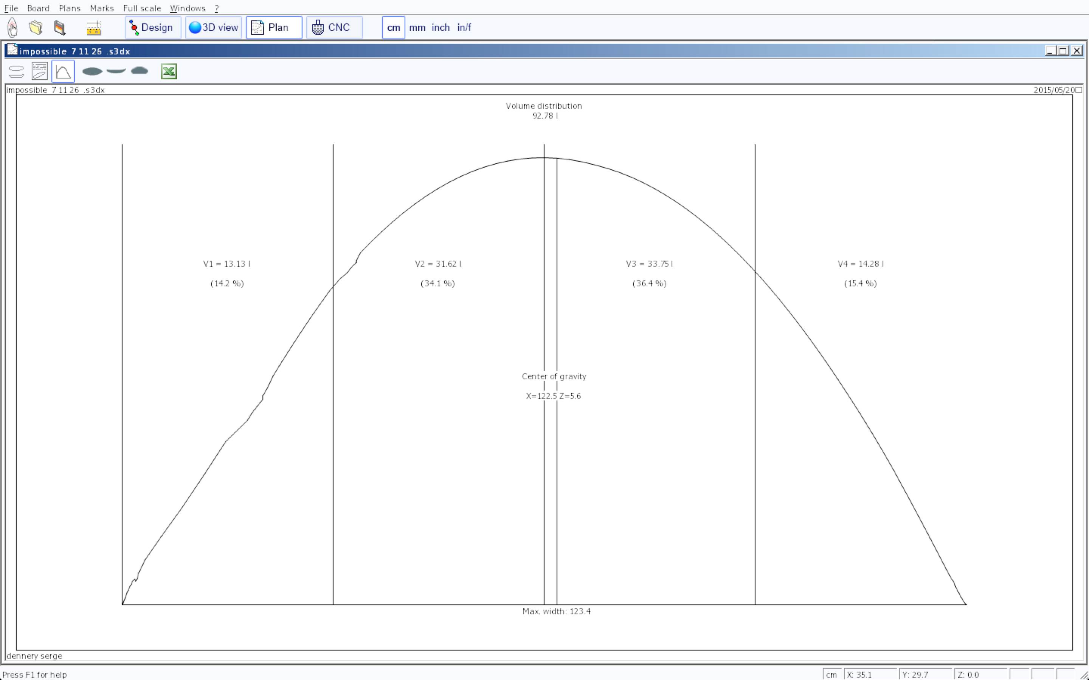
Task: Click the surfboard new-board icon
Action: (12, 28)
